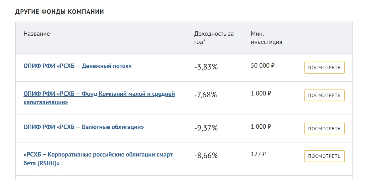This screenshot has height=180, width=370.
Task: Open the «РСХБ — Денежный поток» fund link
Action: click(x=77, y=66)
